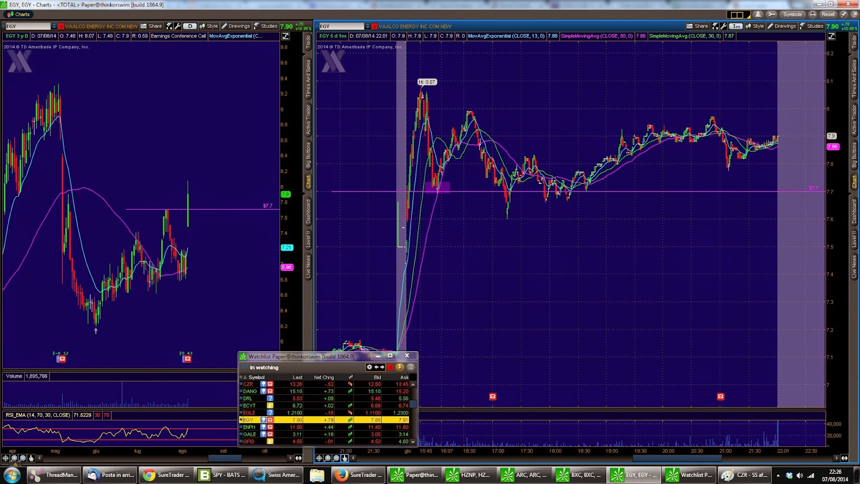Click the symbol input field in left chart
Viewport: 860px width, 484px height.
[28, 26]
